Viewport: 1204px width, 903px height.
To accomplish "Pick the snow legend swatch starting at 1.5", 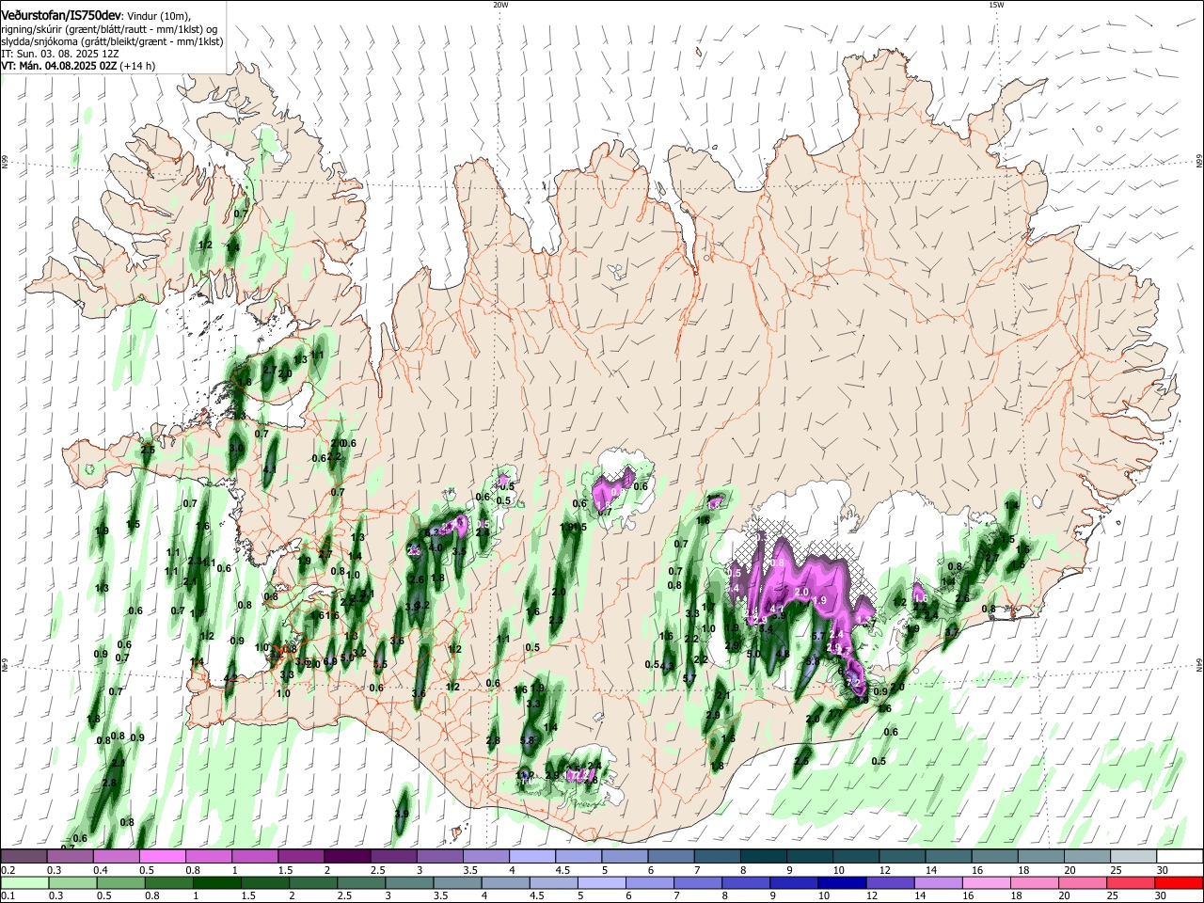I will click(x=302, y=856).
